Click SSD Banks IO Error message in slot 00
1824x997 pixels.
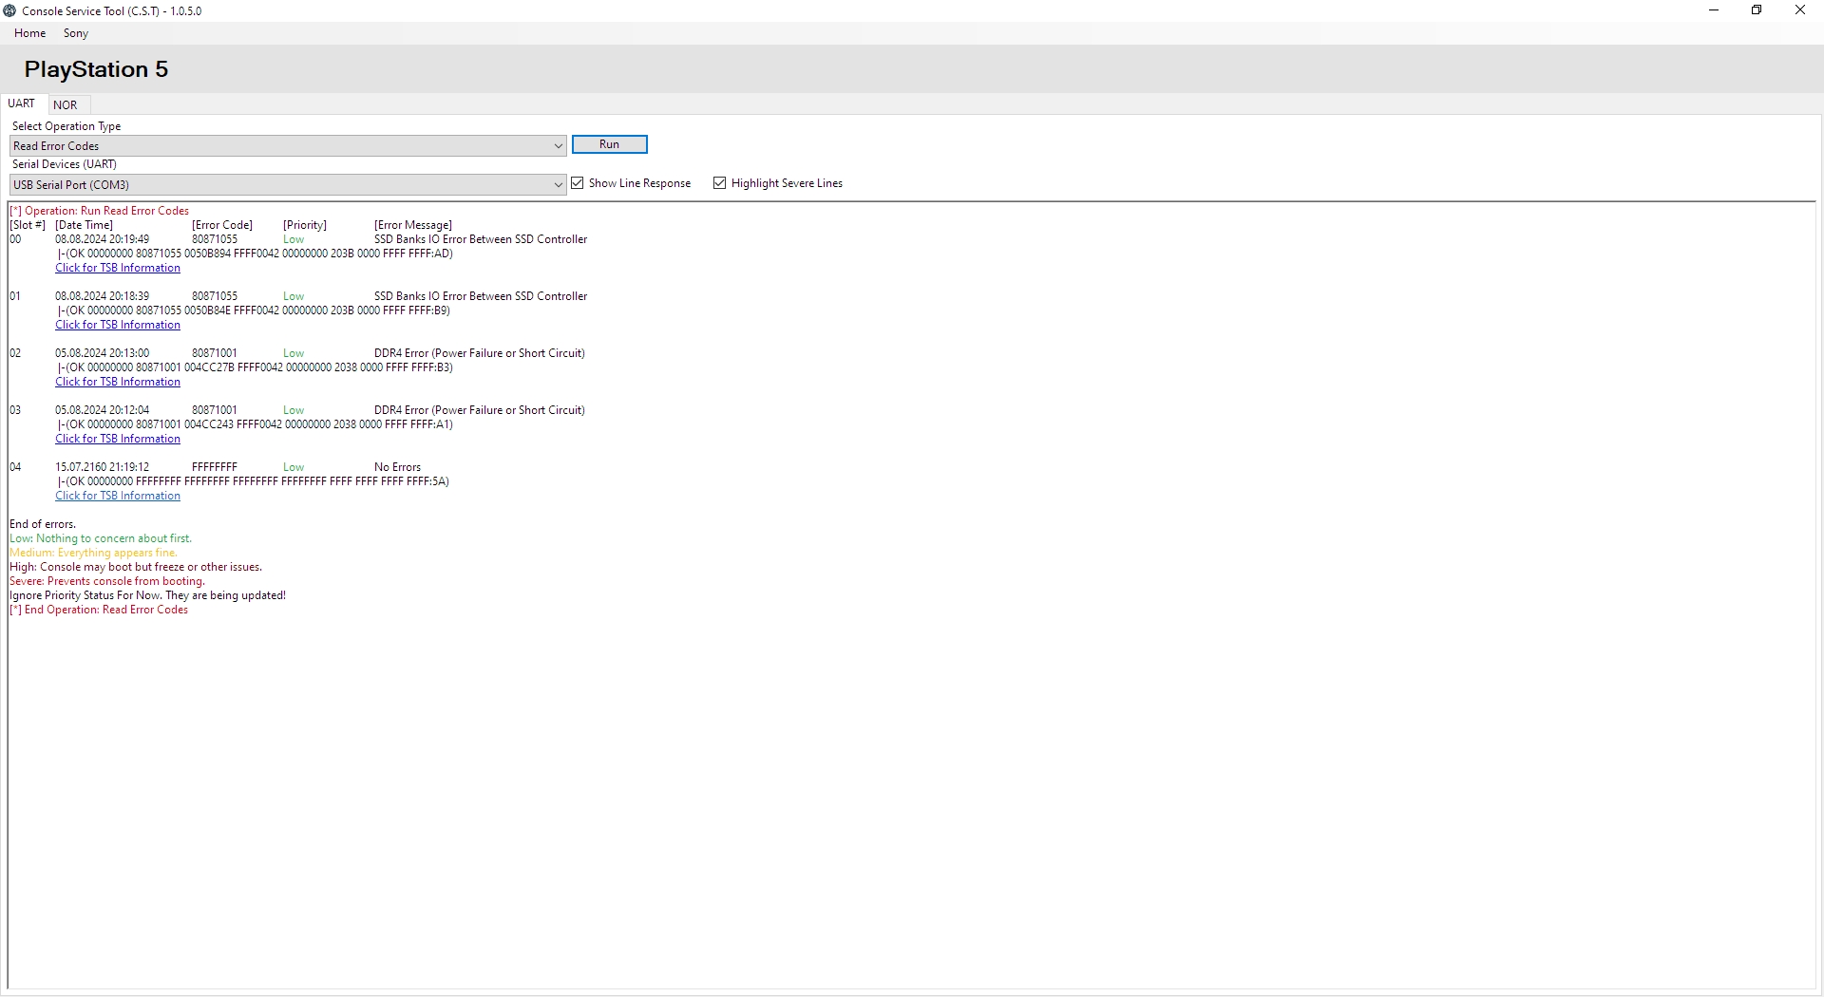point(481,239)
